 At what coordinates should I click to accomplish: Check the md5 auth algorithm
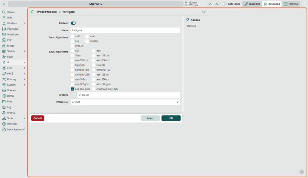(x=72, y=36)
